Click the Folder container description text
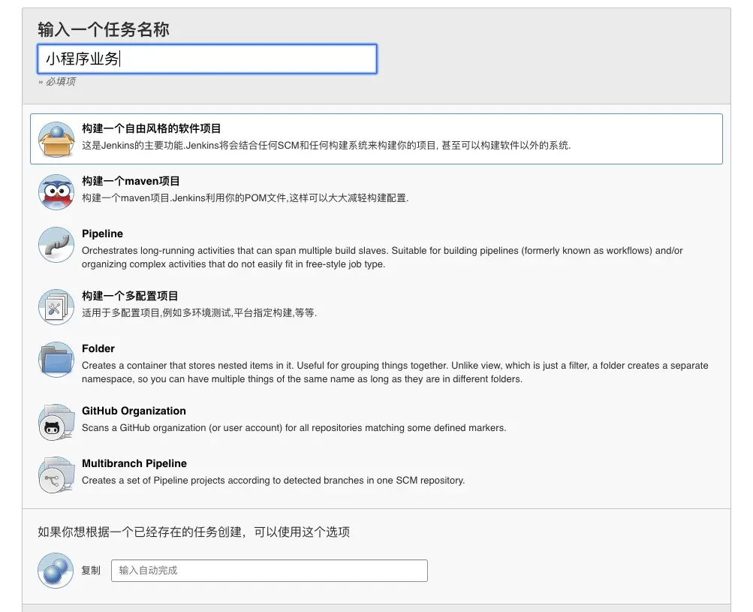753x612 pixels. coord(395,372)
